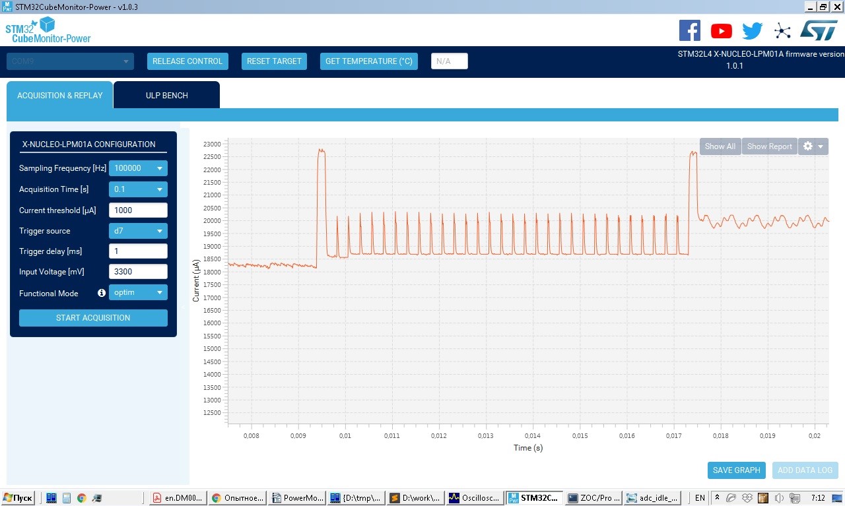845x506 pixels.
Task: Switch to ULP Bench tab
Action: (x=167, y=95)
